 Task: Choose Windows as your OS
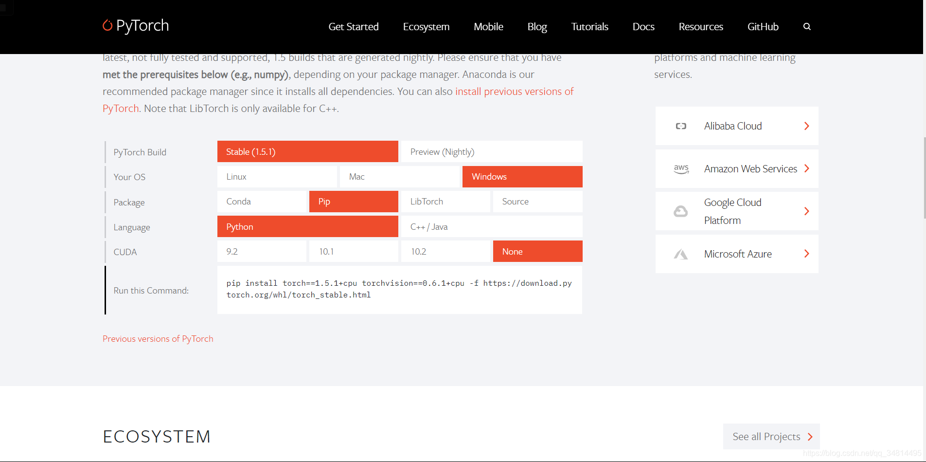tap(522, 177)
